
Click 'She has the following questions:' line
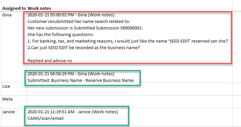(x=60, y=34)
